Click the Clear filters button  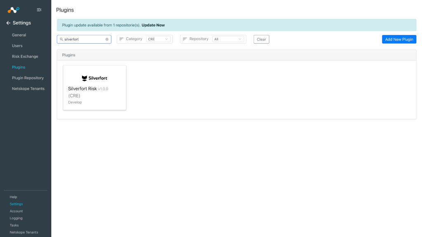point(261,39)
